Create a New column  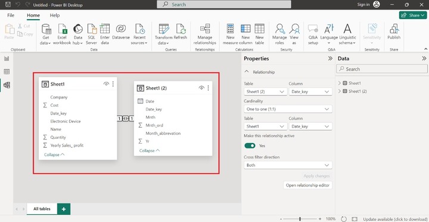point(245,34)
